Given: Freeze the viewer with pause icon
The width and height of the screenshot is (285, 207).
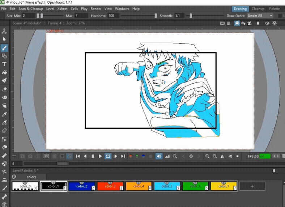Looking at the screenshot, I should [x=258, y=23].
